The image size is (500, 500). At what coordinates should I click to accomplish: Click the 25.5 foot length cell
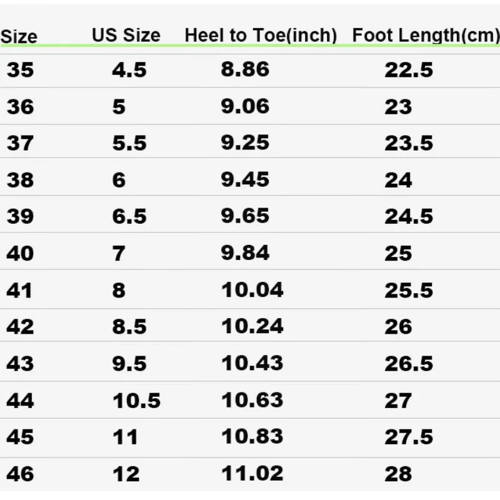409,290
